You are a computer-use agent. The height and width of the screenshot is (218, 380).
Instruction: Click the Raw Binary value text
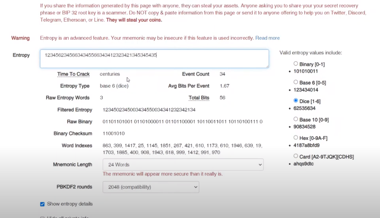click(182, 121)
